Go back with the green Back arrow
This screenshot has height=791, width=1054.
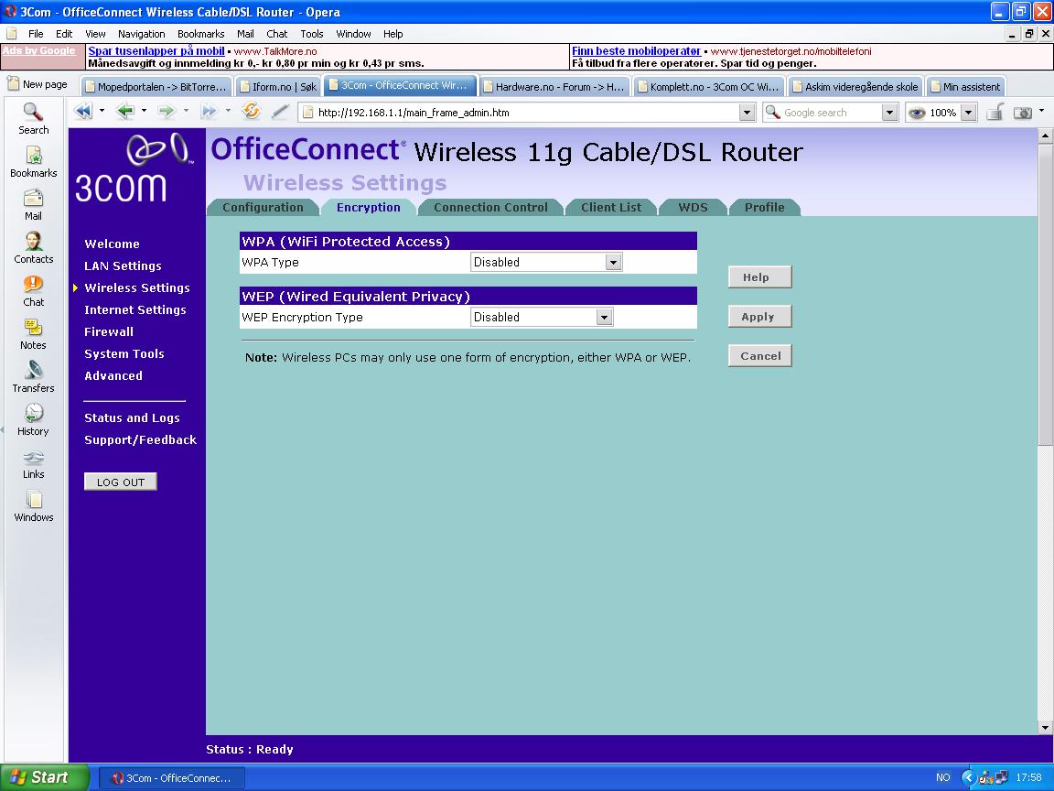[125, 112]
